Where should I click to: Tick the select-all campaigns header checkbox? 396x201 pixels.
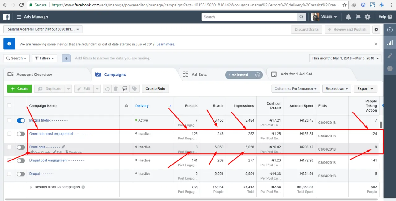pyautogui.click(x=9, y=105)
